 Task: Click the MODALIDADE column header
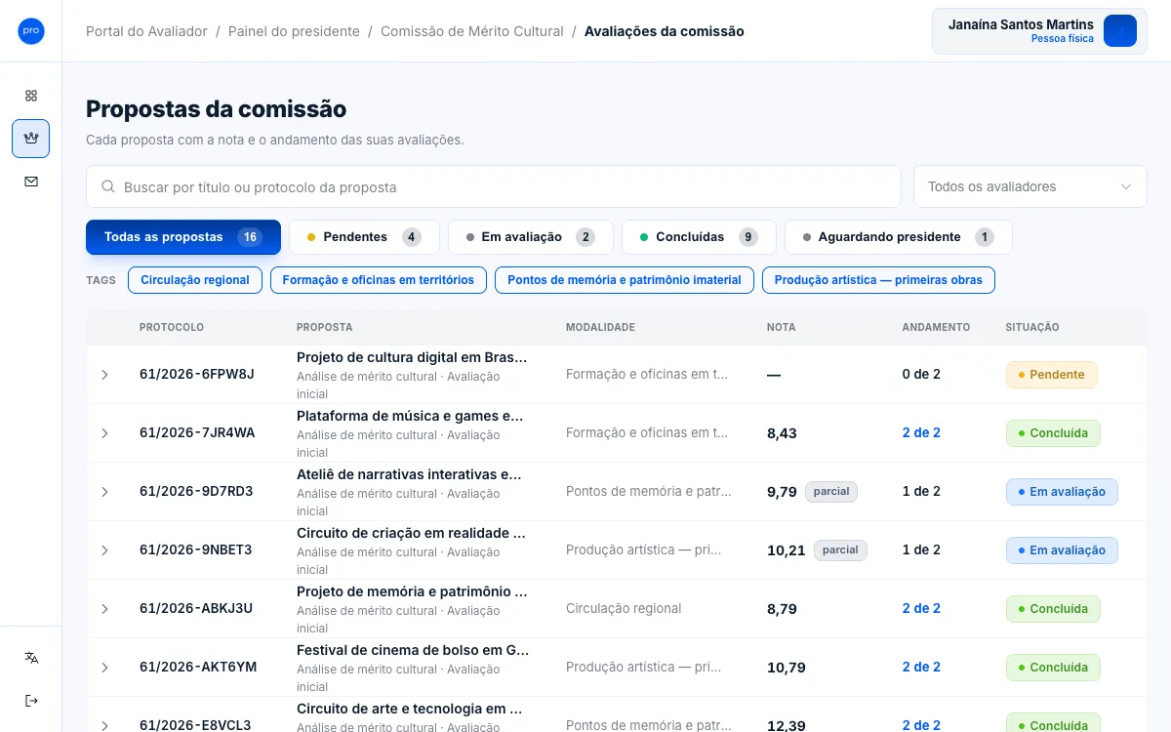pos(600,327)
